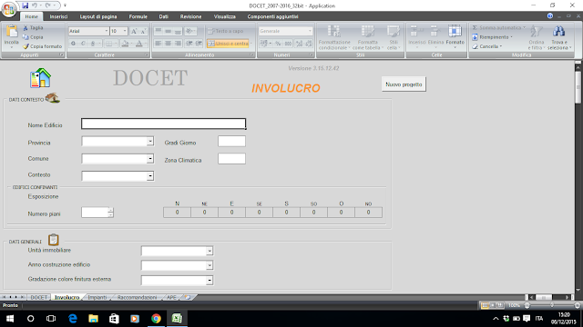Click the DOCET energy house logo
Image resolution: width=583 pixels, height=327 pixels.
click(x=40, y=78)
